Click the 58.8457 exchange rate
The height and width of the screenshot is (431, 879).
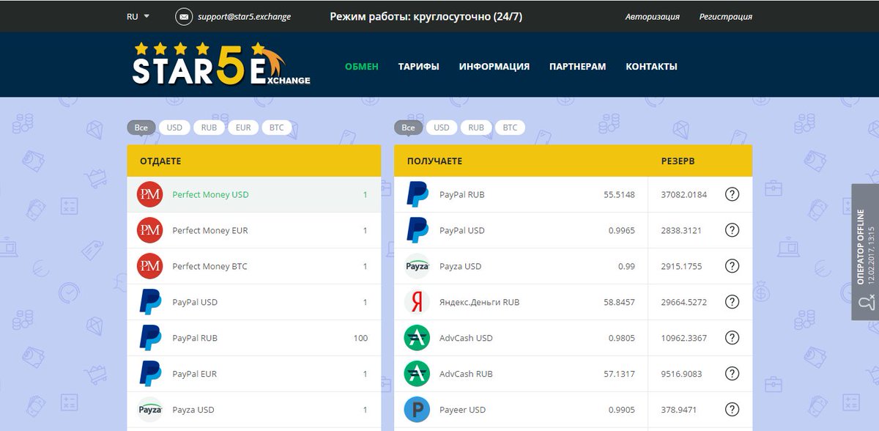(x=619, y=302)
